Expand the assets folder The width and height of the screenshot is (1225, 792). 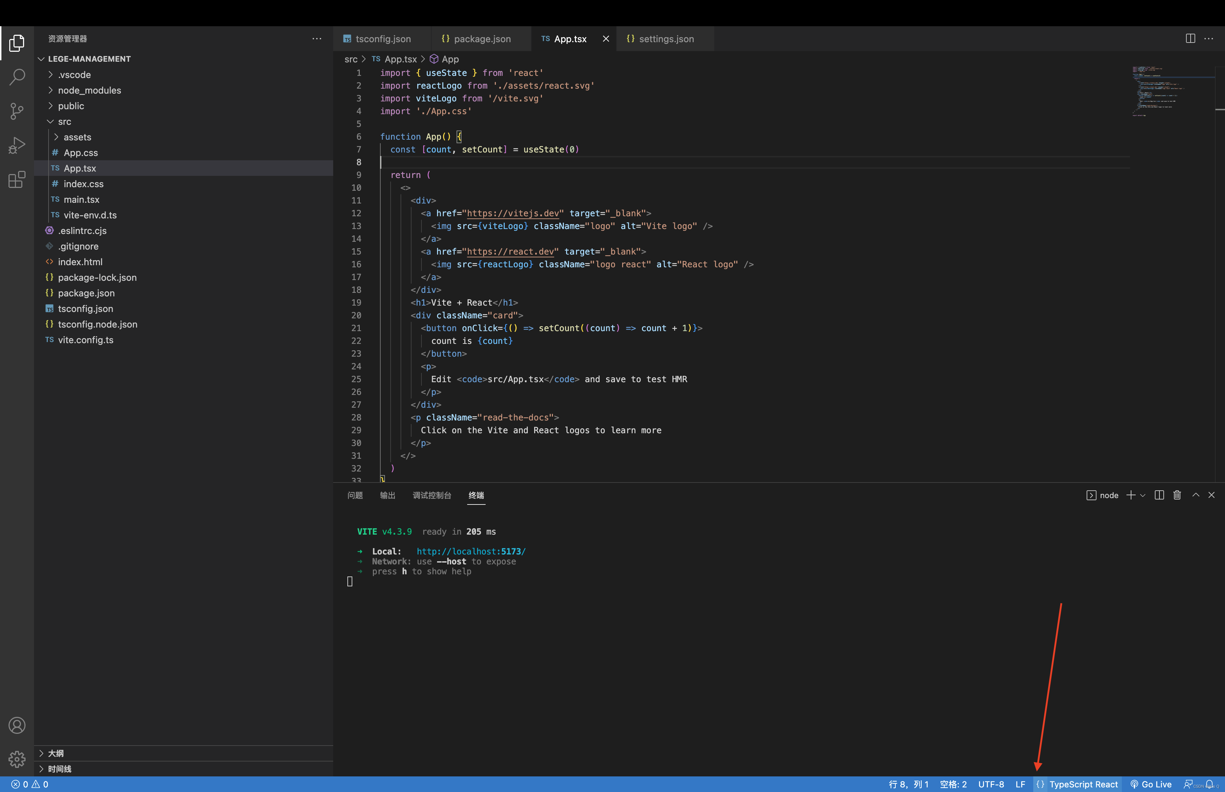pos(184,137)
